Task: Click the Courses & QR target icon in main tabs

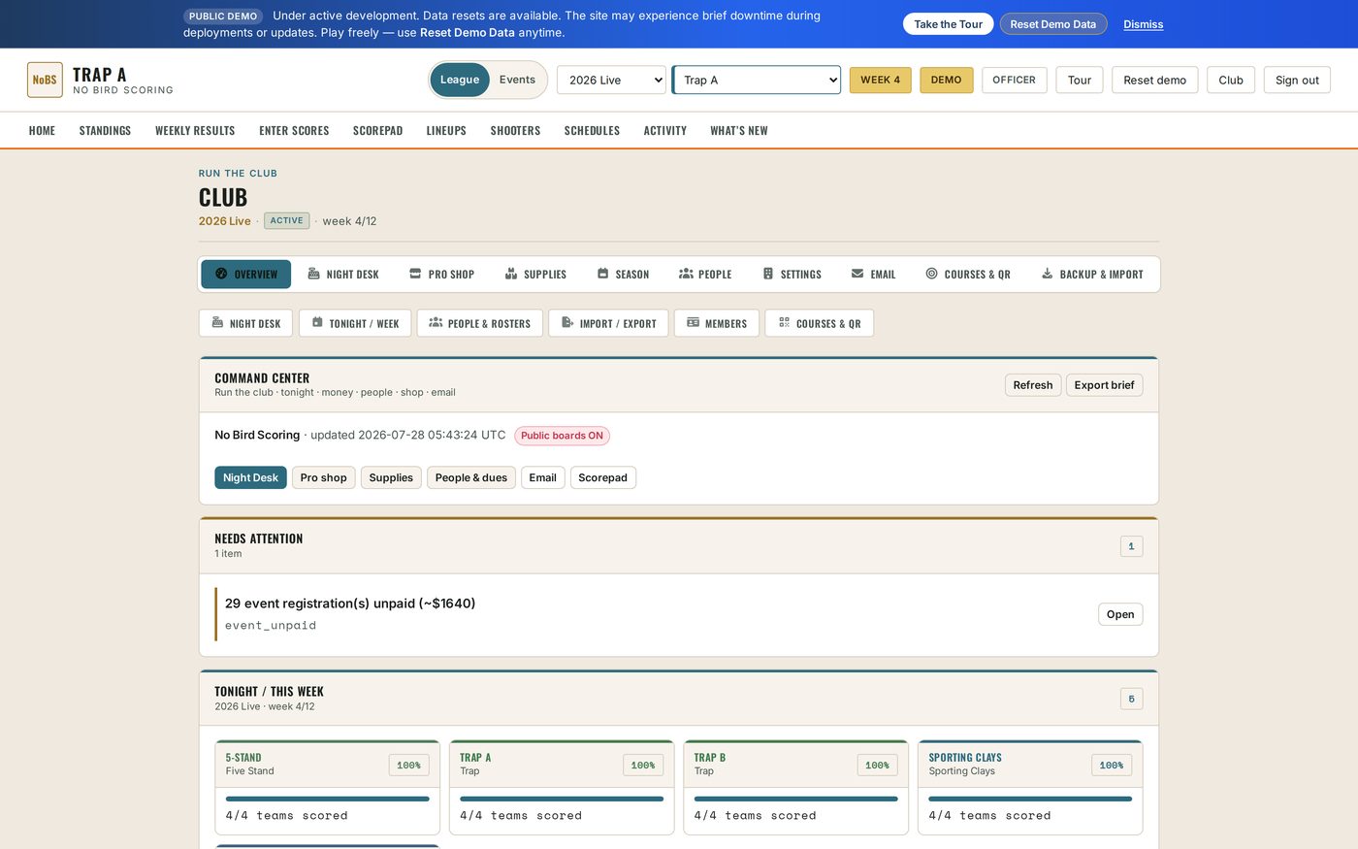Action: pyautogui.click(x=931, y=274)
